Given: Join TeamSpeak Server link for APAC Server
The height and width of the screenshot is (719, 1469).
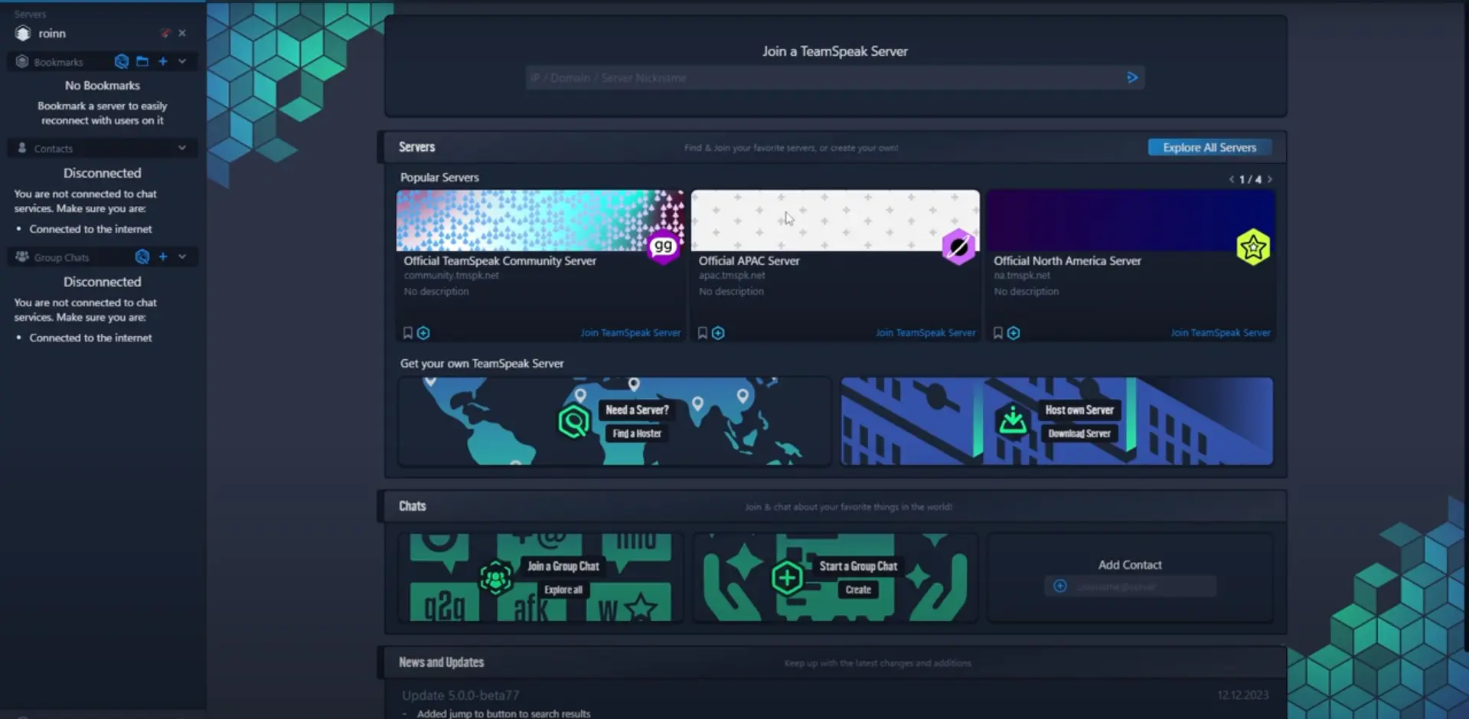Looking at the screenshot, I should click(925, 333).
